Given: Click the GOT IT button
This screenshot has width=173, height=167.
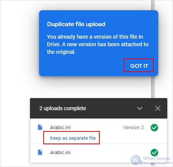Looking at the screenshot, I should tap(139, 66).
